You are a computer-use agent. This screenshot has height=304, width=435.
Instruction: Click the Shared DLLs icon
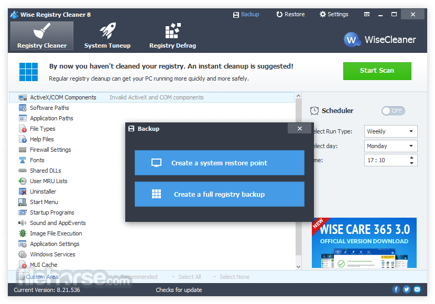23,171
